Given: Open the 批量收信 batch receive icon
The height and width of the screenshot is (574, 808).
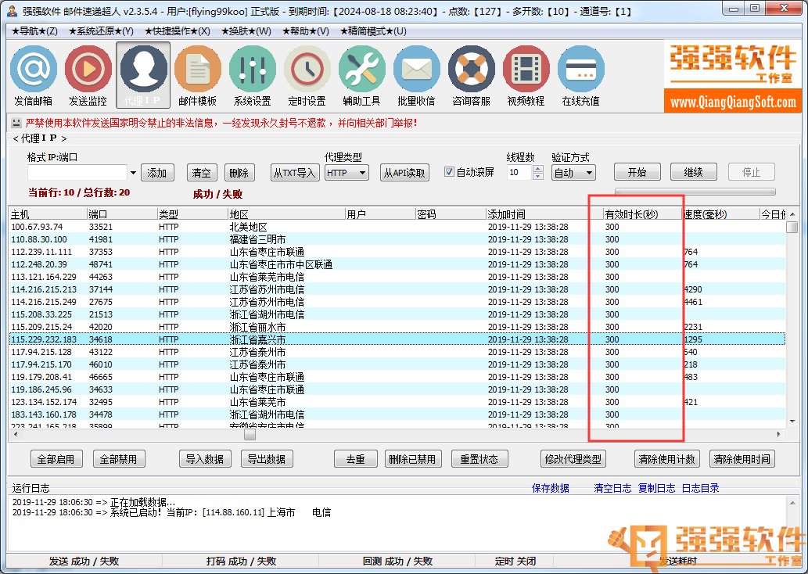Looking at the screenshot, I should (x=416, y=75).
